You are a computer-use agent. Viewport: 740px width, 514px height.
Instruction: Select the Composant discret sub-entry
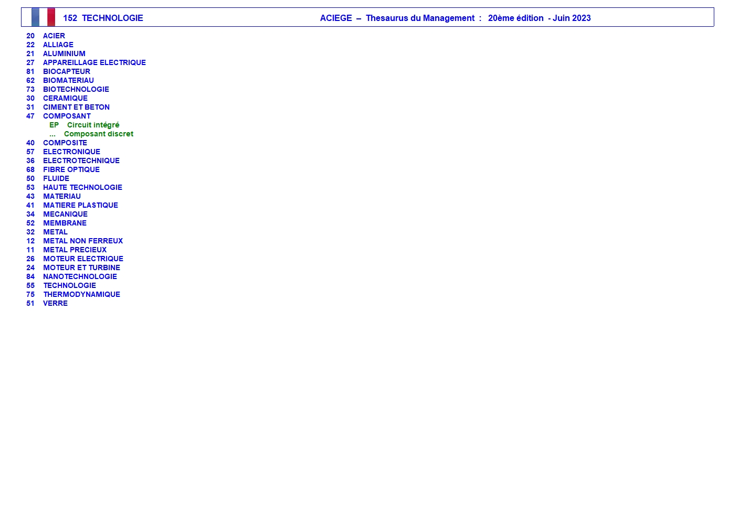click(x=99, y=134)
